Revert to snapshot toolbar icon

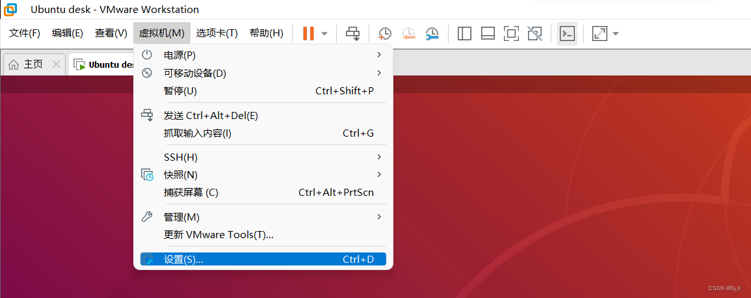(408, 34)
